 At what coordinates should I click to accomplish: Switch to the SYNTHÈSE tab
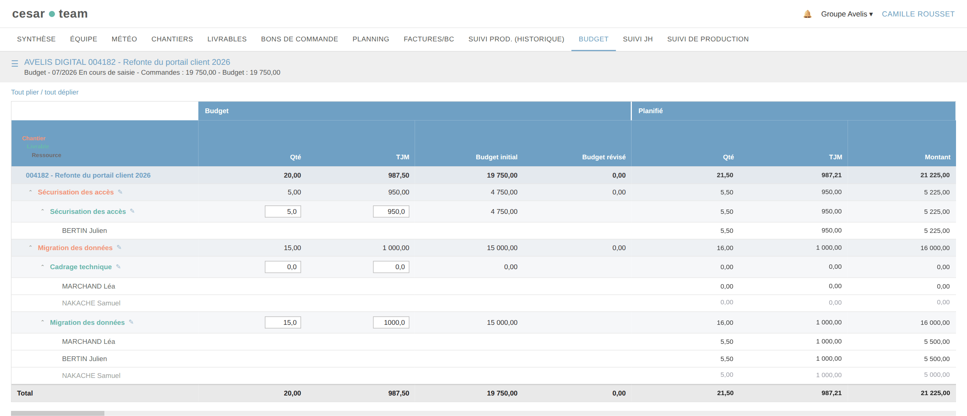(x=36, y=39)
